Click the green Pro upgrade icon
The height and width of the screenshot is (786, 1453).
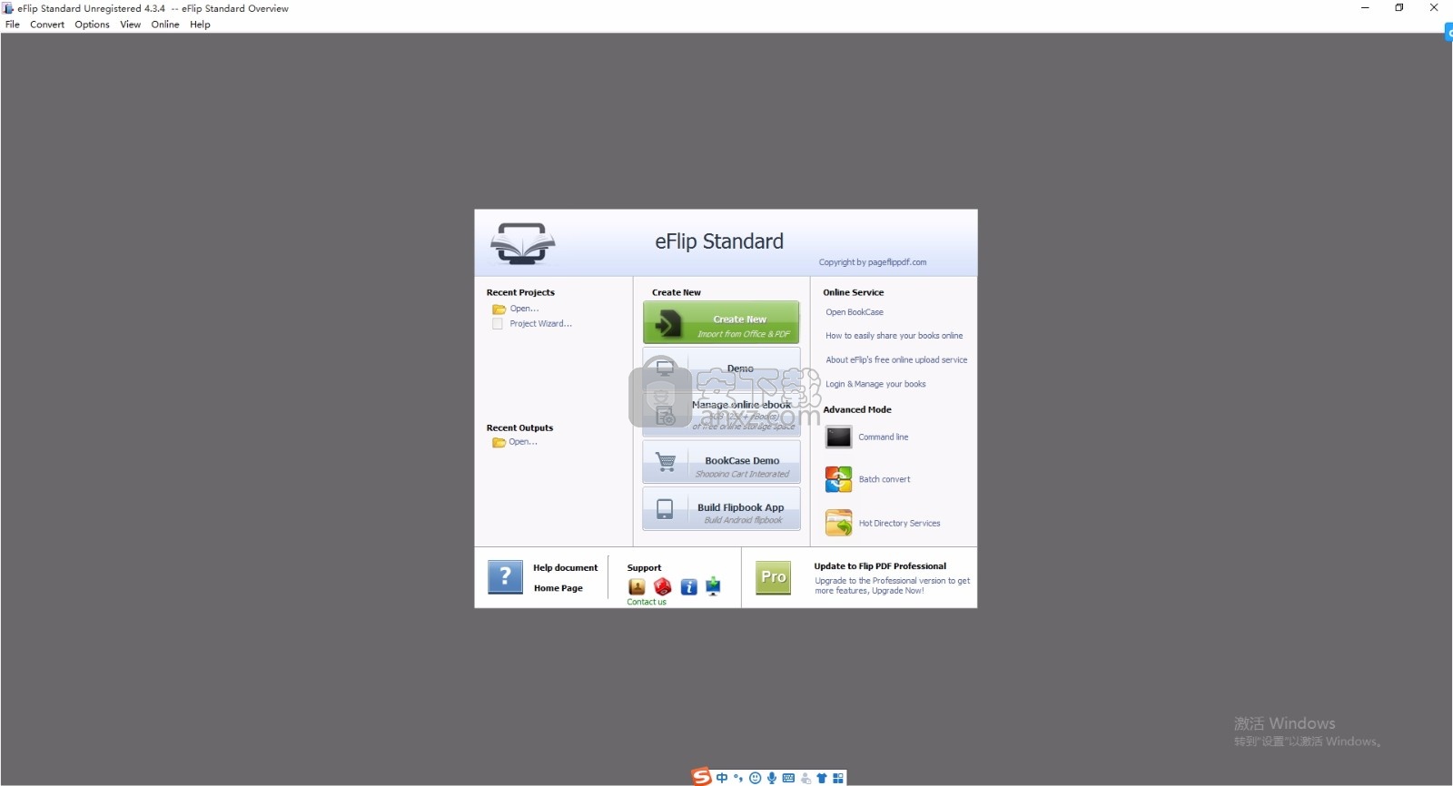point(774,577)
